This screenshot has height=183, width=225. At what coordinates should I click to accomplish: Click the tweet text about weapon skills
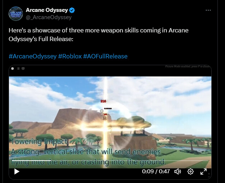[x=98, y=35]
